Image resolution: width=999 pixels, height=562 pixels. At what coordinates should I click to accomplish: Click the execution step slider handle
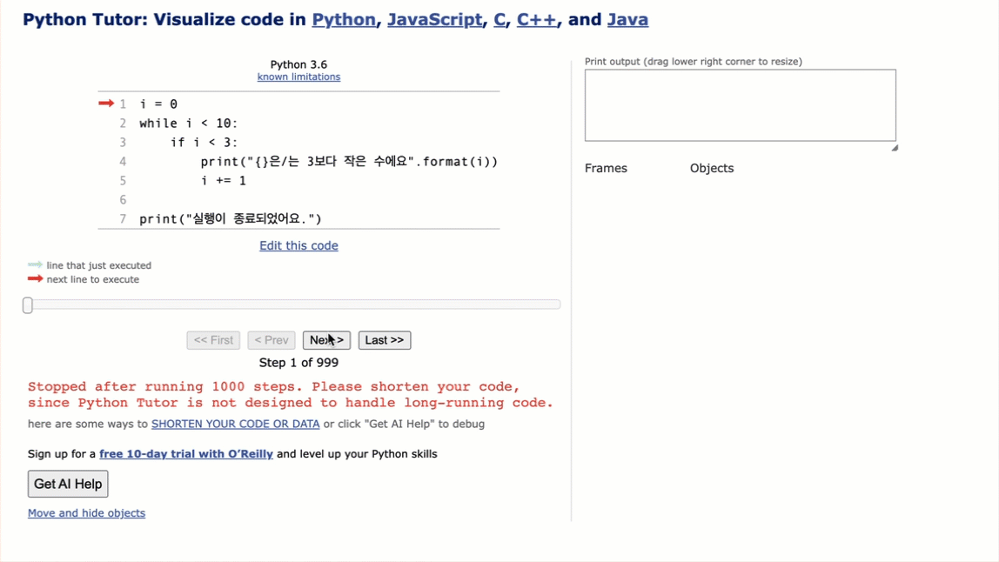28,305
